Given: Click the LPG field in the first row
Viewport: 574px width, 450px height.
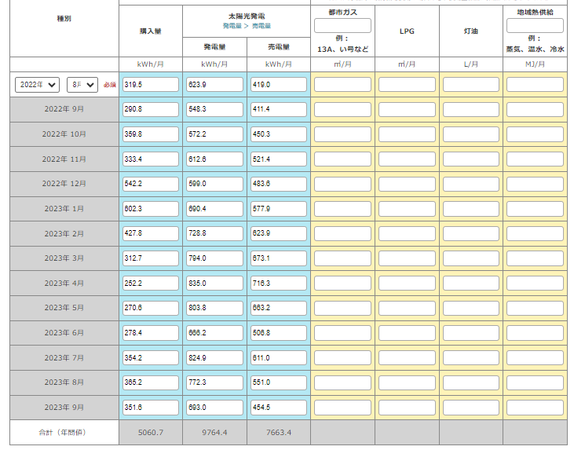Looking at the screenshot, I should click(407, 84).
